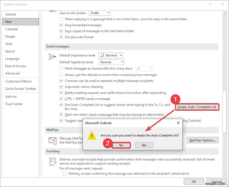Viewport: 229px width, 187px height.
Task: Toggle CTRL + ENTER sends message checkbox
Action: [x=61, y=99]
